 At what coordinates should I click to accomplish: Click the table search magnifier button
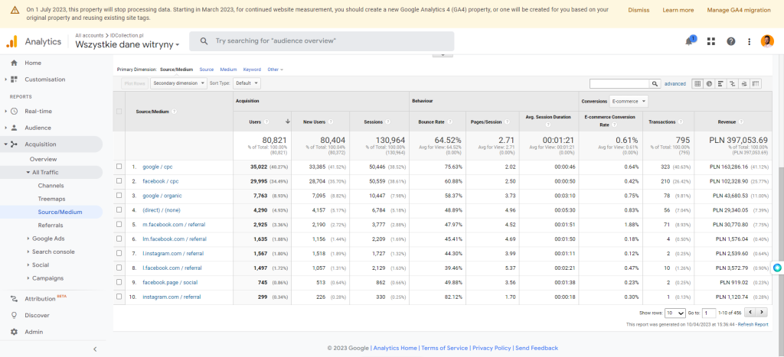click(655, 83)
